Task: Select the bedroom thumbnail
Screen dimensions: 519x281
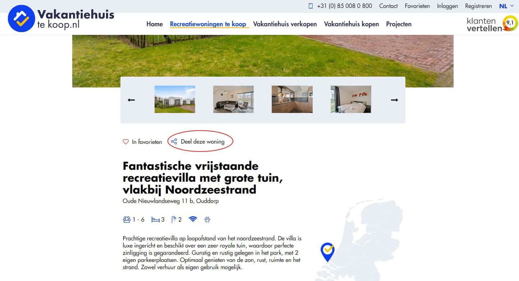Action: (x=351, y=99)
